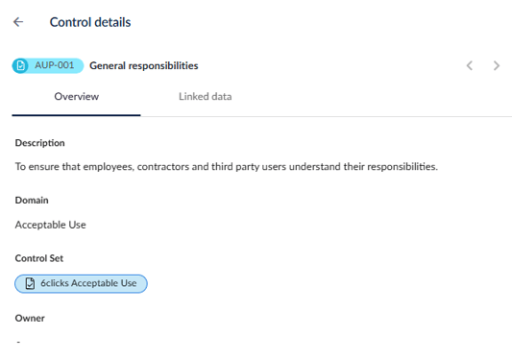Open the Linked data tab
The width and height of the screenshot is (512, 359).
(205, 97)
